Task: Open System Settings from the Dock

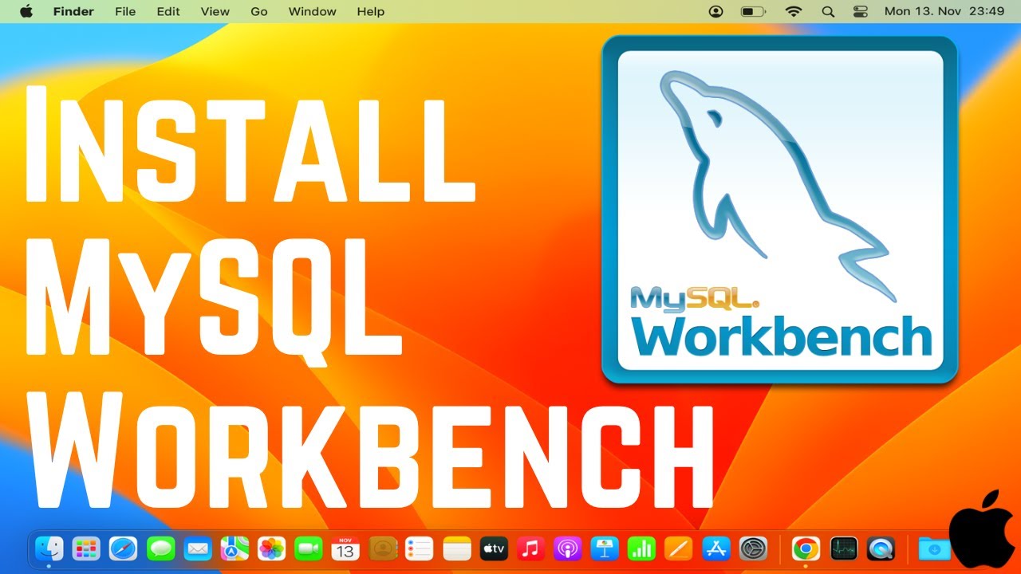Action: tap(753, 548)
